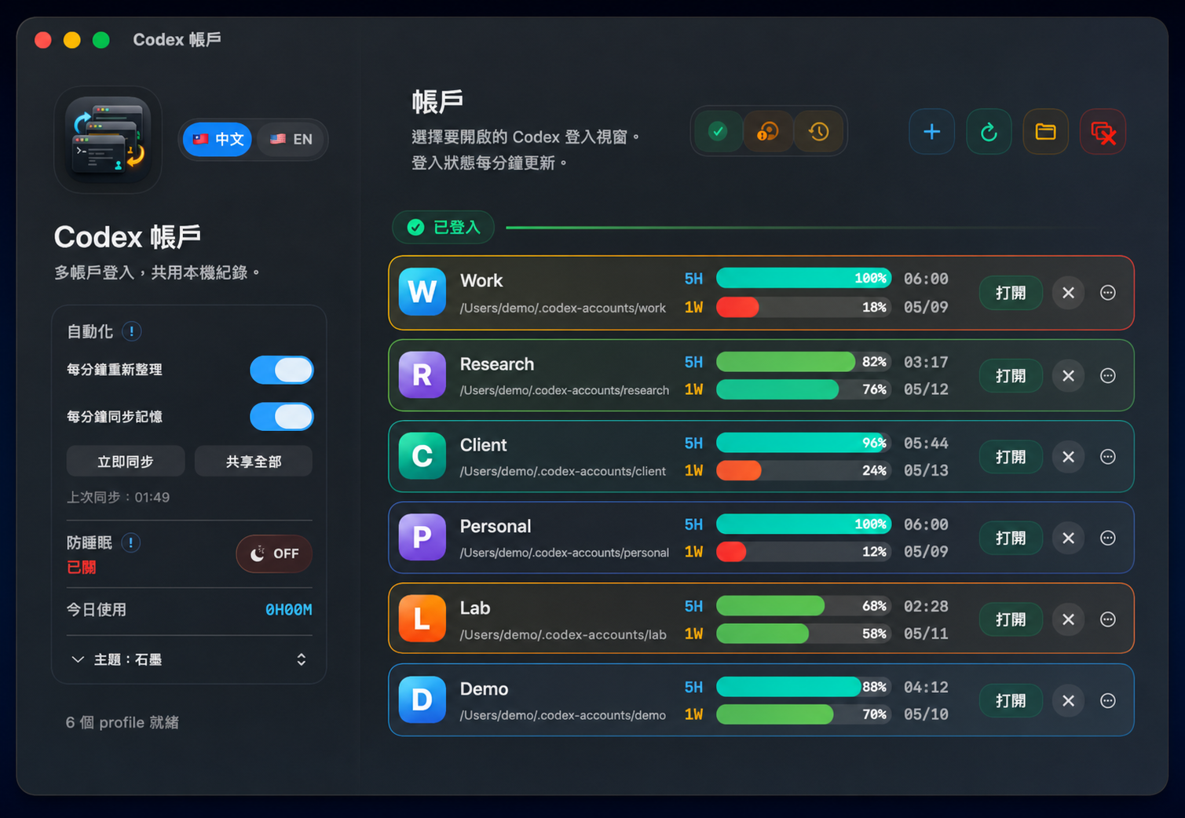
Task: Click the D avatar of Demo account
Action: pyautogui.click(x=422, y=699)
